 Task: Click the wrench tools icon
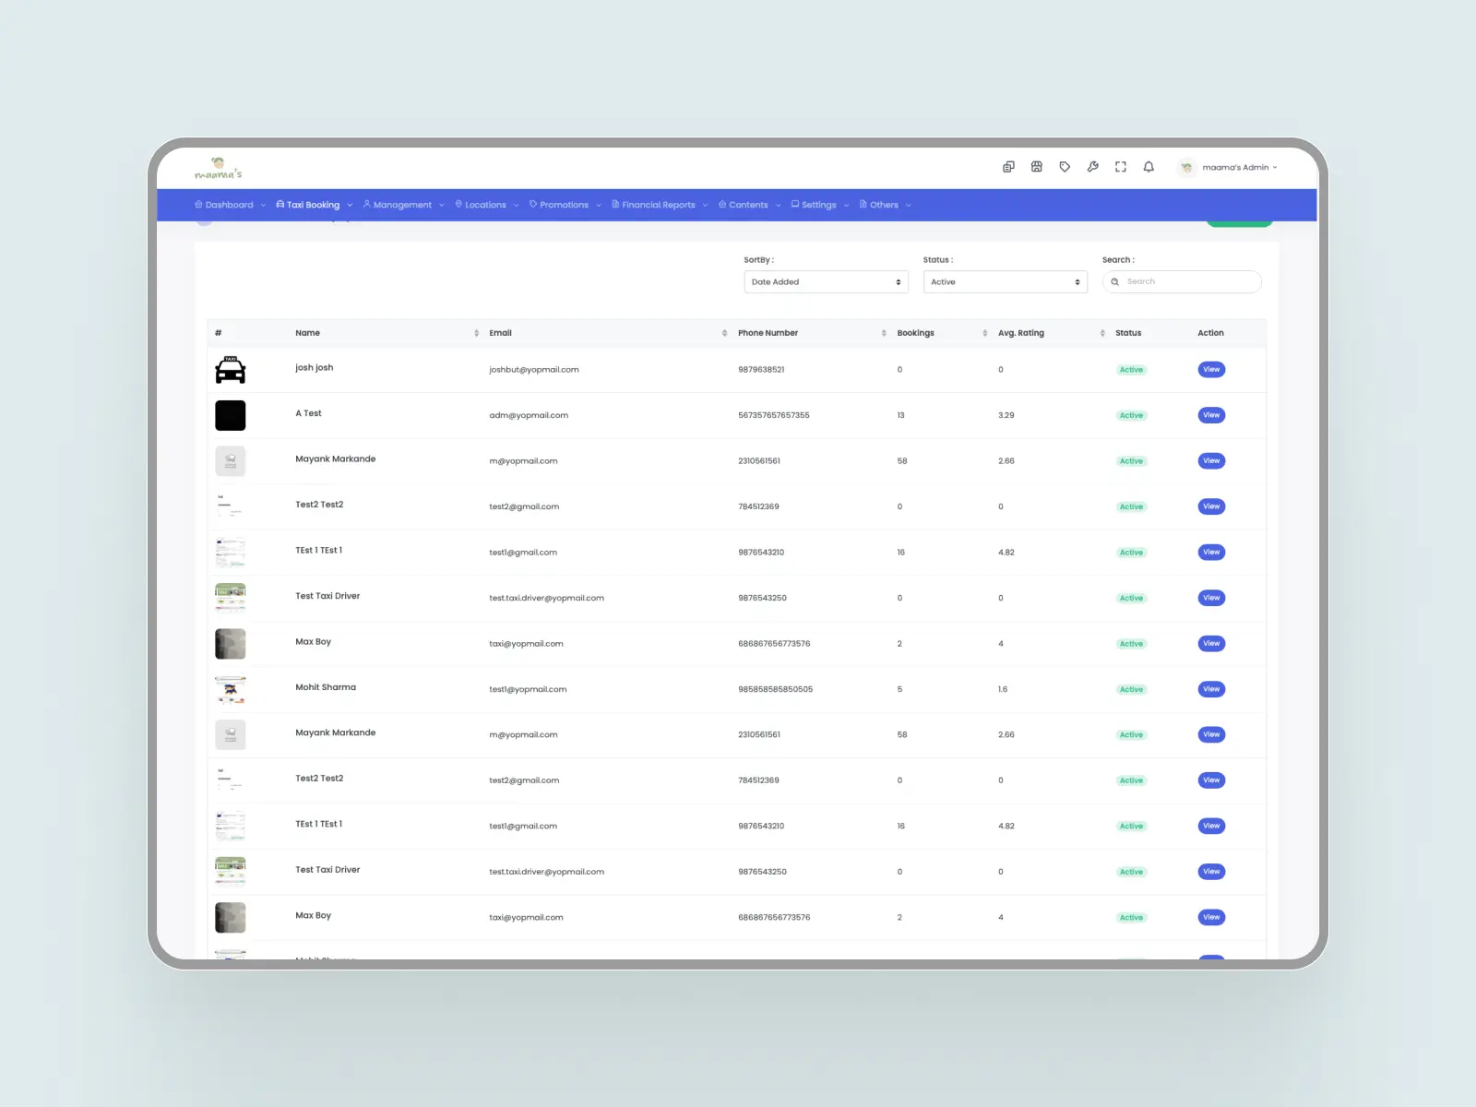pos(1092,167)
